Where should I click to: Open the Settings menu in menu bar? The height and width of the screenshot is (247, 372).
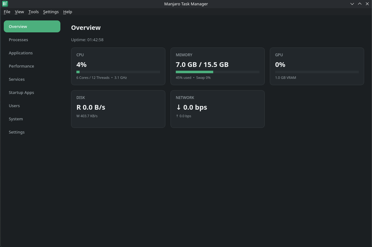coord(51,12)
